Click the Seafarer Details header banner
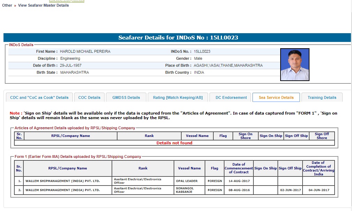 (178, 38)
